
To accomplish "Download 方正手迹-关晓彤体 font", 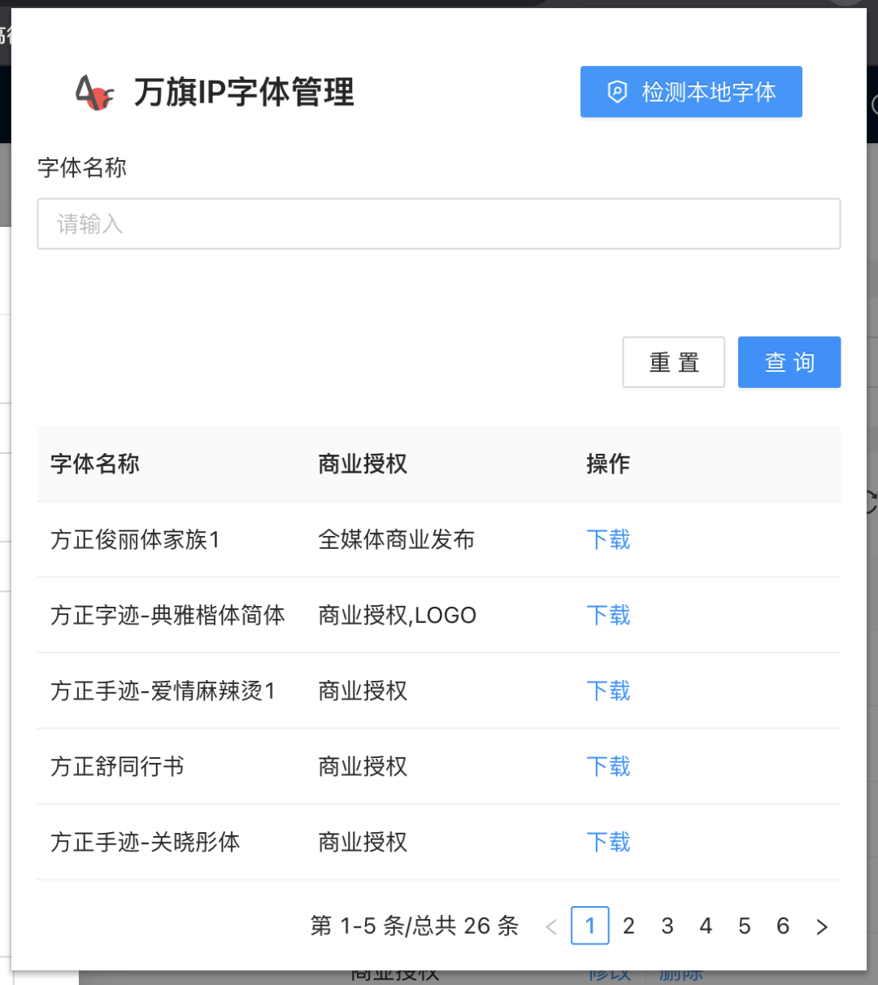I will pos(608,842).
